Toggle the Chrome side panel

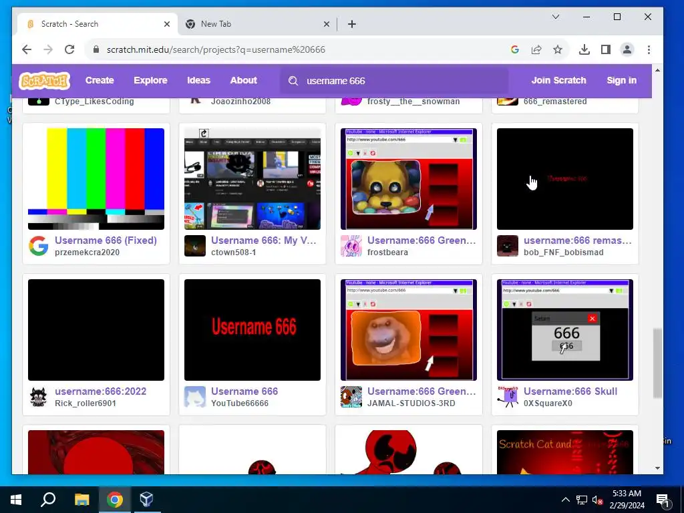(x=605, y=49)
